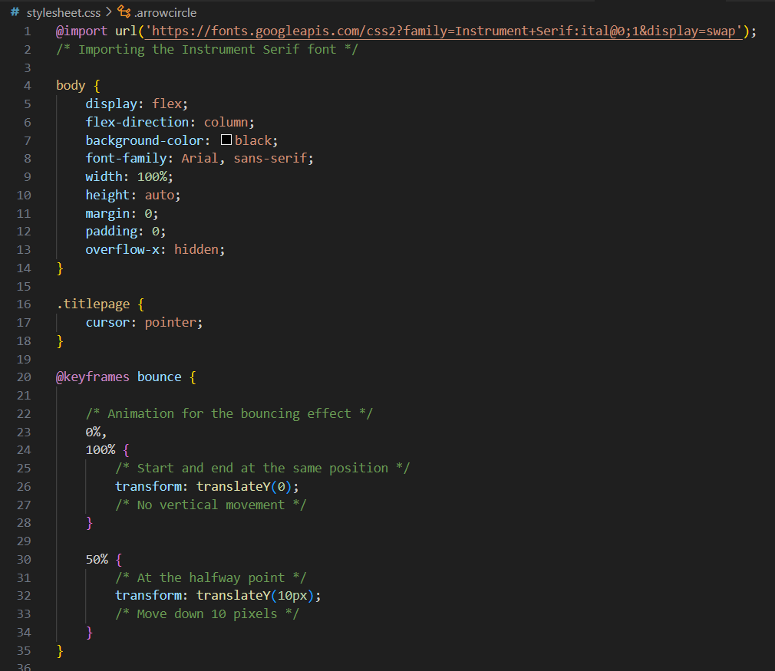This screenshot has width=775, height=671.
Task: Click the 50% keyframe selector
Action: tap(96, 559)
